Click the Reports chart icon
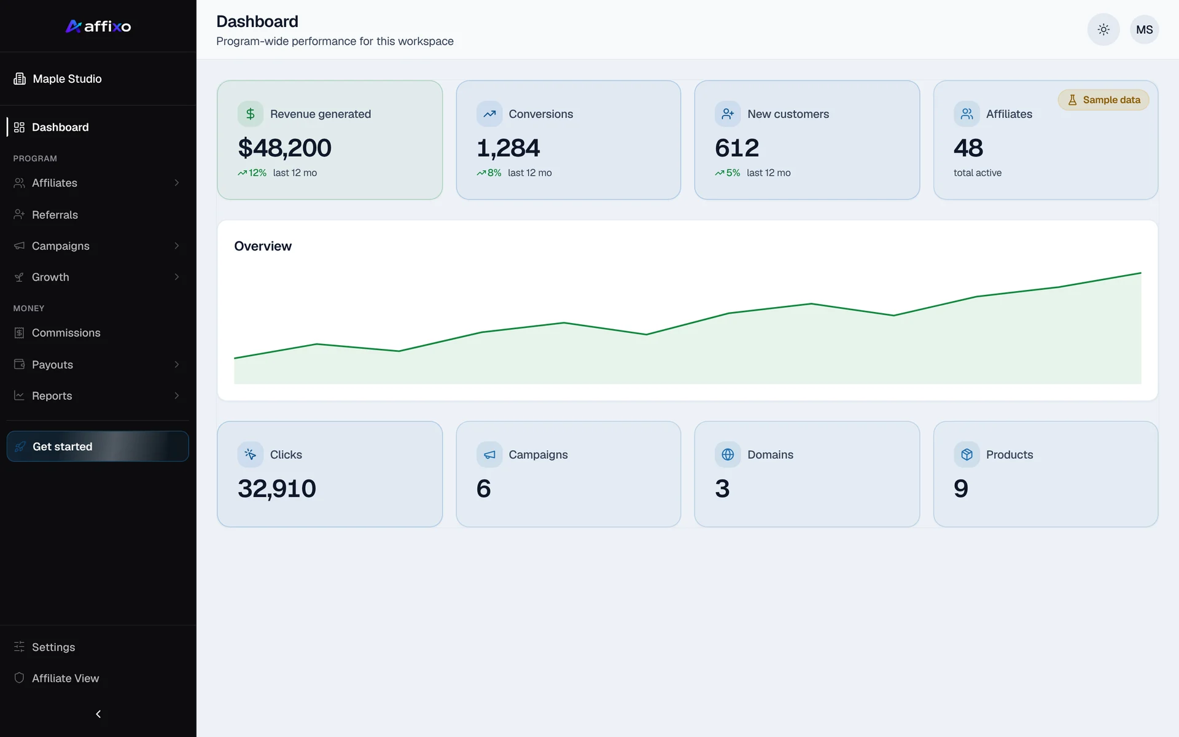The height and width of the screenshot is (737, 1179). coord(19,396)
